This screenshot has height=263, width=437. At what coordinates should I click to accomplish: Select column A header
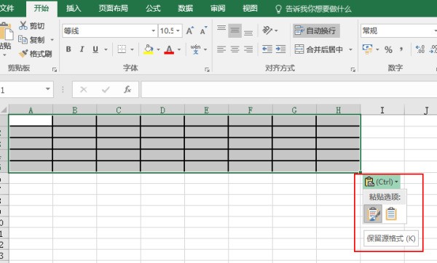[x=31, y=110]
